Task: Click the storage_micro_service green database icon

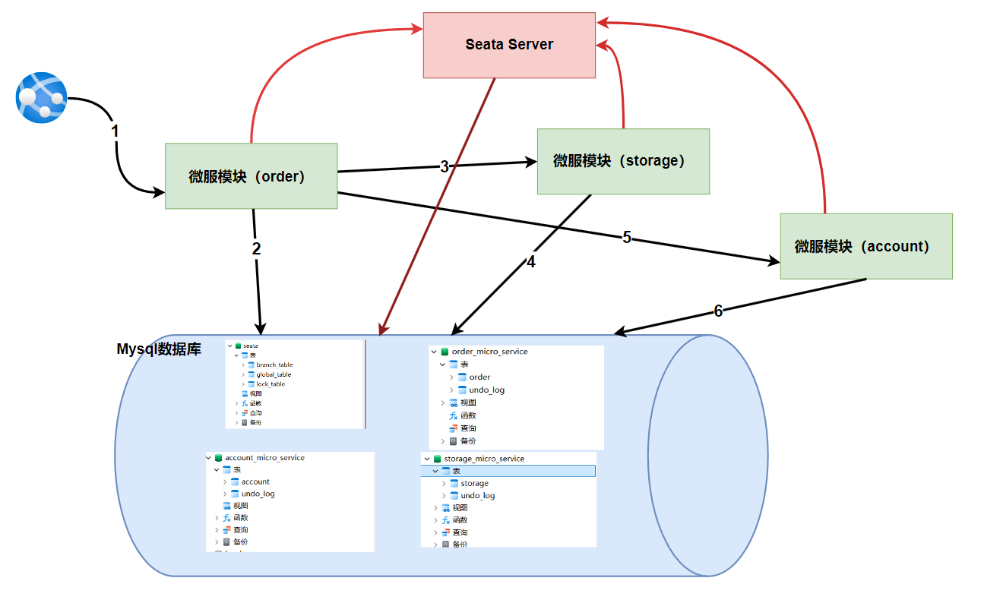Action: [x=436, y=459]
